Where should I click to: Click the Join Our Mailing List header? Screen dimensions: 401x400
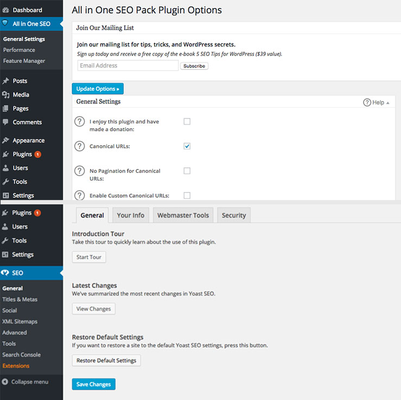105,28
